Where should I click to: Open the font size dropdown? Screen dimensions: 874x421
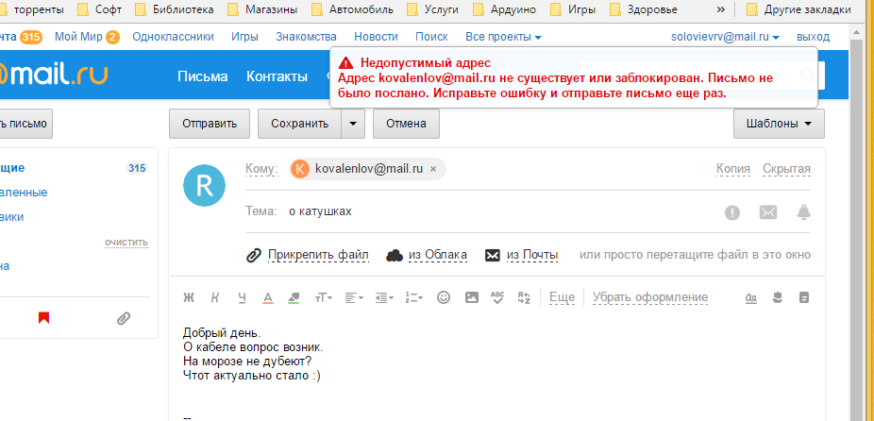324,297
